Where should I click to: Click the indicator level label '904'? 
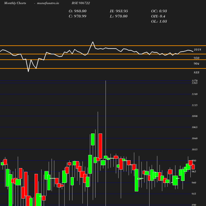[197, 63]
